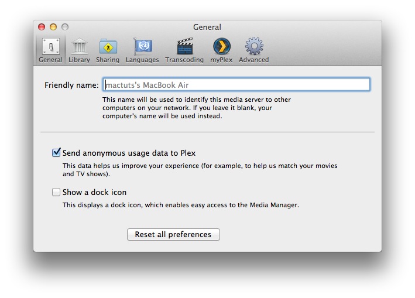This screenshot has width=415, height=298.
Task: Focus the Friendly name text field
Action: (x=236, y=85)
